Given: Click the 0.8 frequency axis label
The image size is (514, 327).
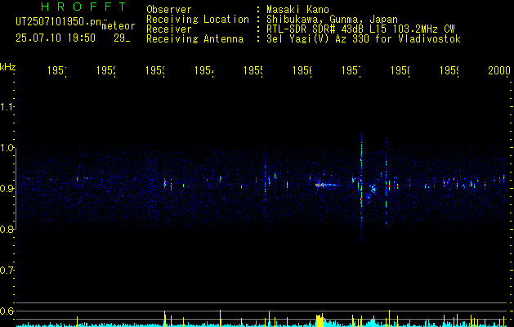Looking at the screenshot, I should 7,229.
